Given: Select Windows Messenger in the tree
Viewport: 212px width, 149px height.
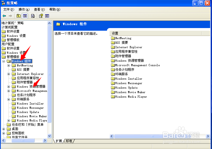Looking at the screenshot, I should [x=30, y=108].
